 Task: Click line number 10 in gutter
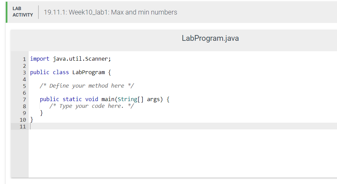coord(23,120)
